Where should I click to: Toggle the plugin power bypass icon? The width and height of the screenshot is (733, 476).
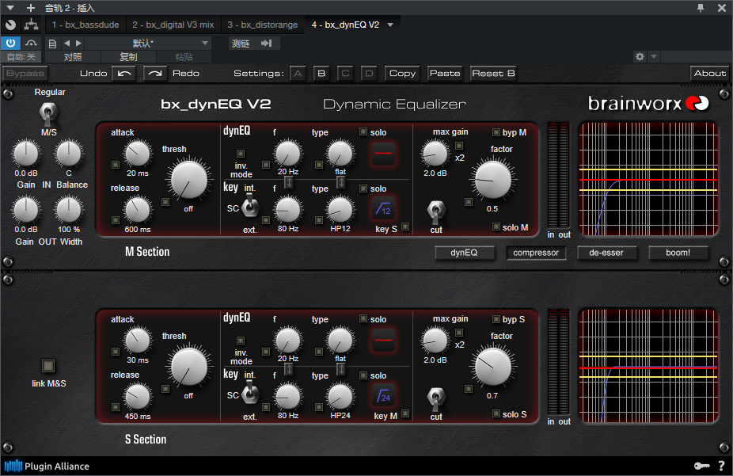tap(11, 43)
